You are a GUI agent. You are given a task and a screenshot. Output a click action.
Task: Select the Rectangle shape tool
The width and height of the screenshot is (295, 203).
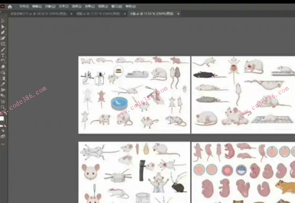3,44
